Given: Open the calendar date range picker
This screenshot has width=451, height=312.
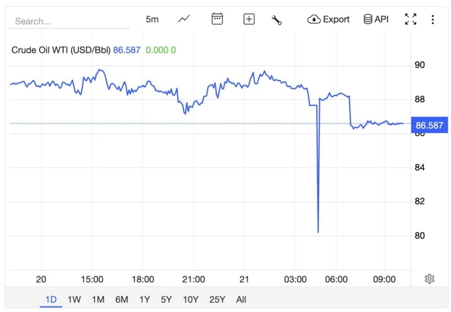Looking at the screenshot, I should click(x=217, y=19).
